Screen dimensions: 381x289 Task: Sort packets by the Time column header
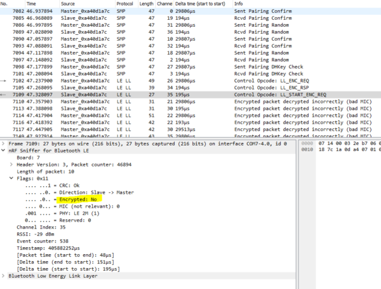coord(32,4)
